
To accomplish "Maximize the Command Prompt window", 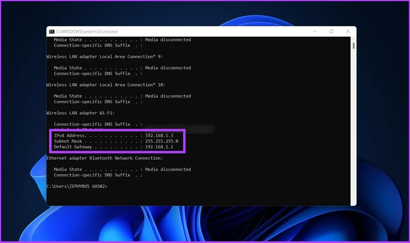I will coord(331,31).
